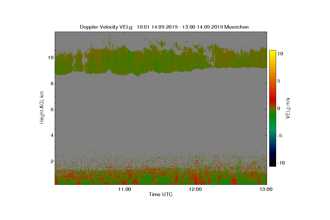The image size is (330, 220).
Task: Click the yellow top of the colorbar
Action: click(272, 52)
